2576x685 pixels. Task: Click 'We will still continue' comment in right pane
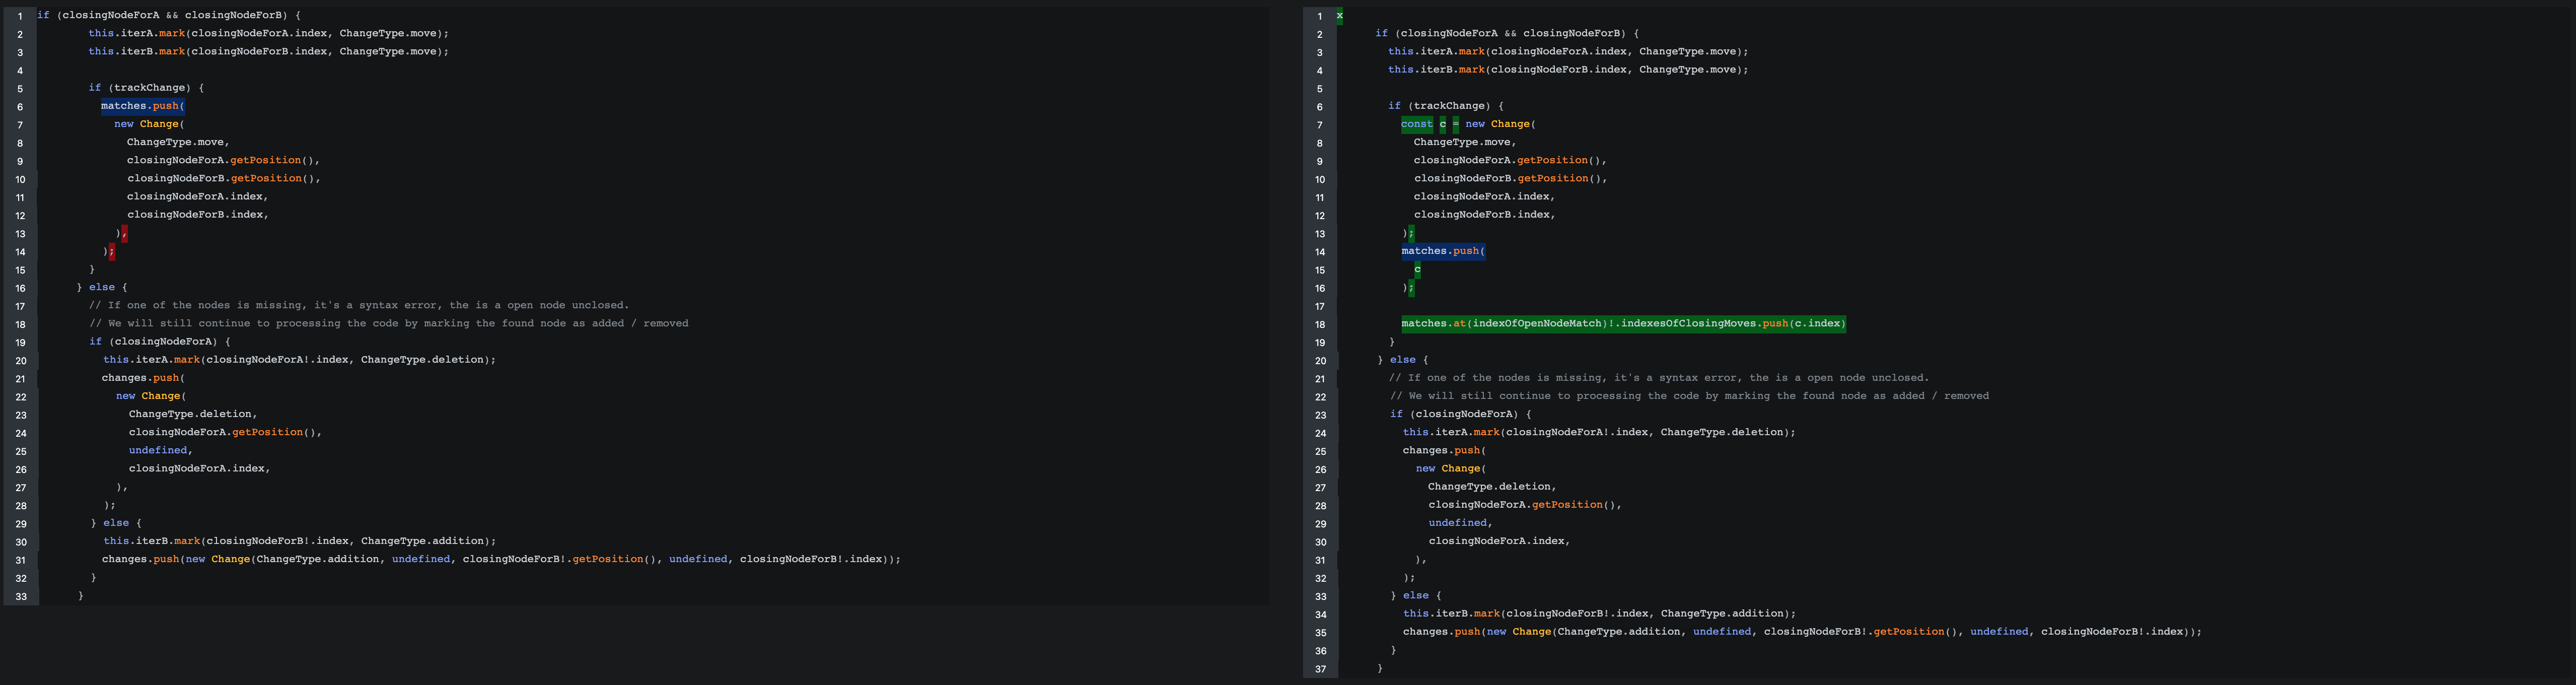point(1689,396)
